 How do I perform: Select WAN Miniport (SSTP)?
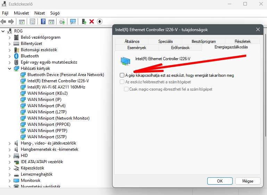tap(47, 137)
